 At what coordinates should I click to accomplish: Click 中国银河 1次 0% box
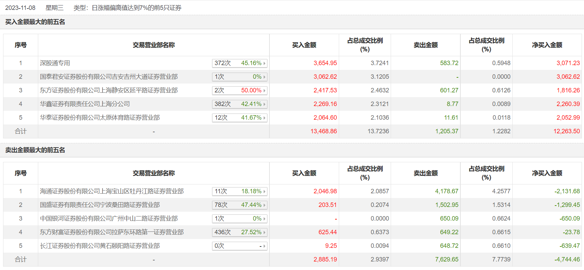(239, 219)
